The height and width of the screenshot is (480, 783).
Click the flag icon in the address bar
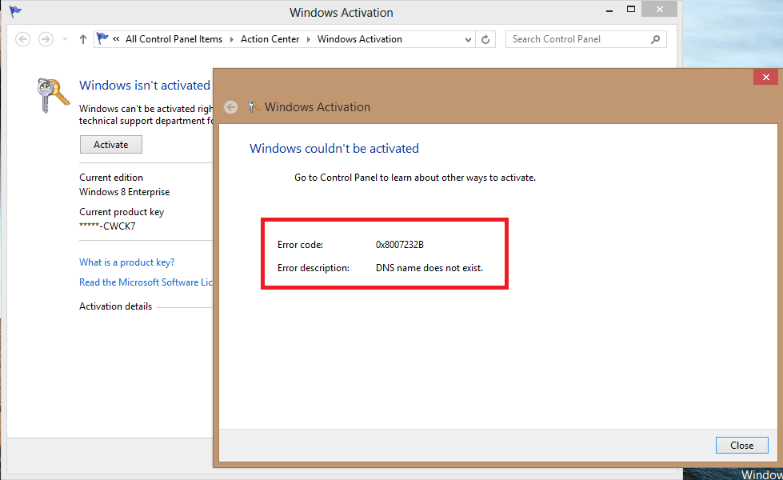tap(102, 38)
